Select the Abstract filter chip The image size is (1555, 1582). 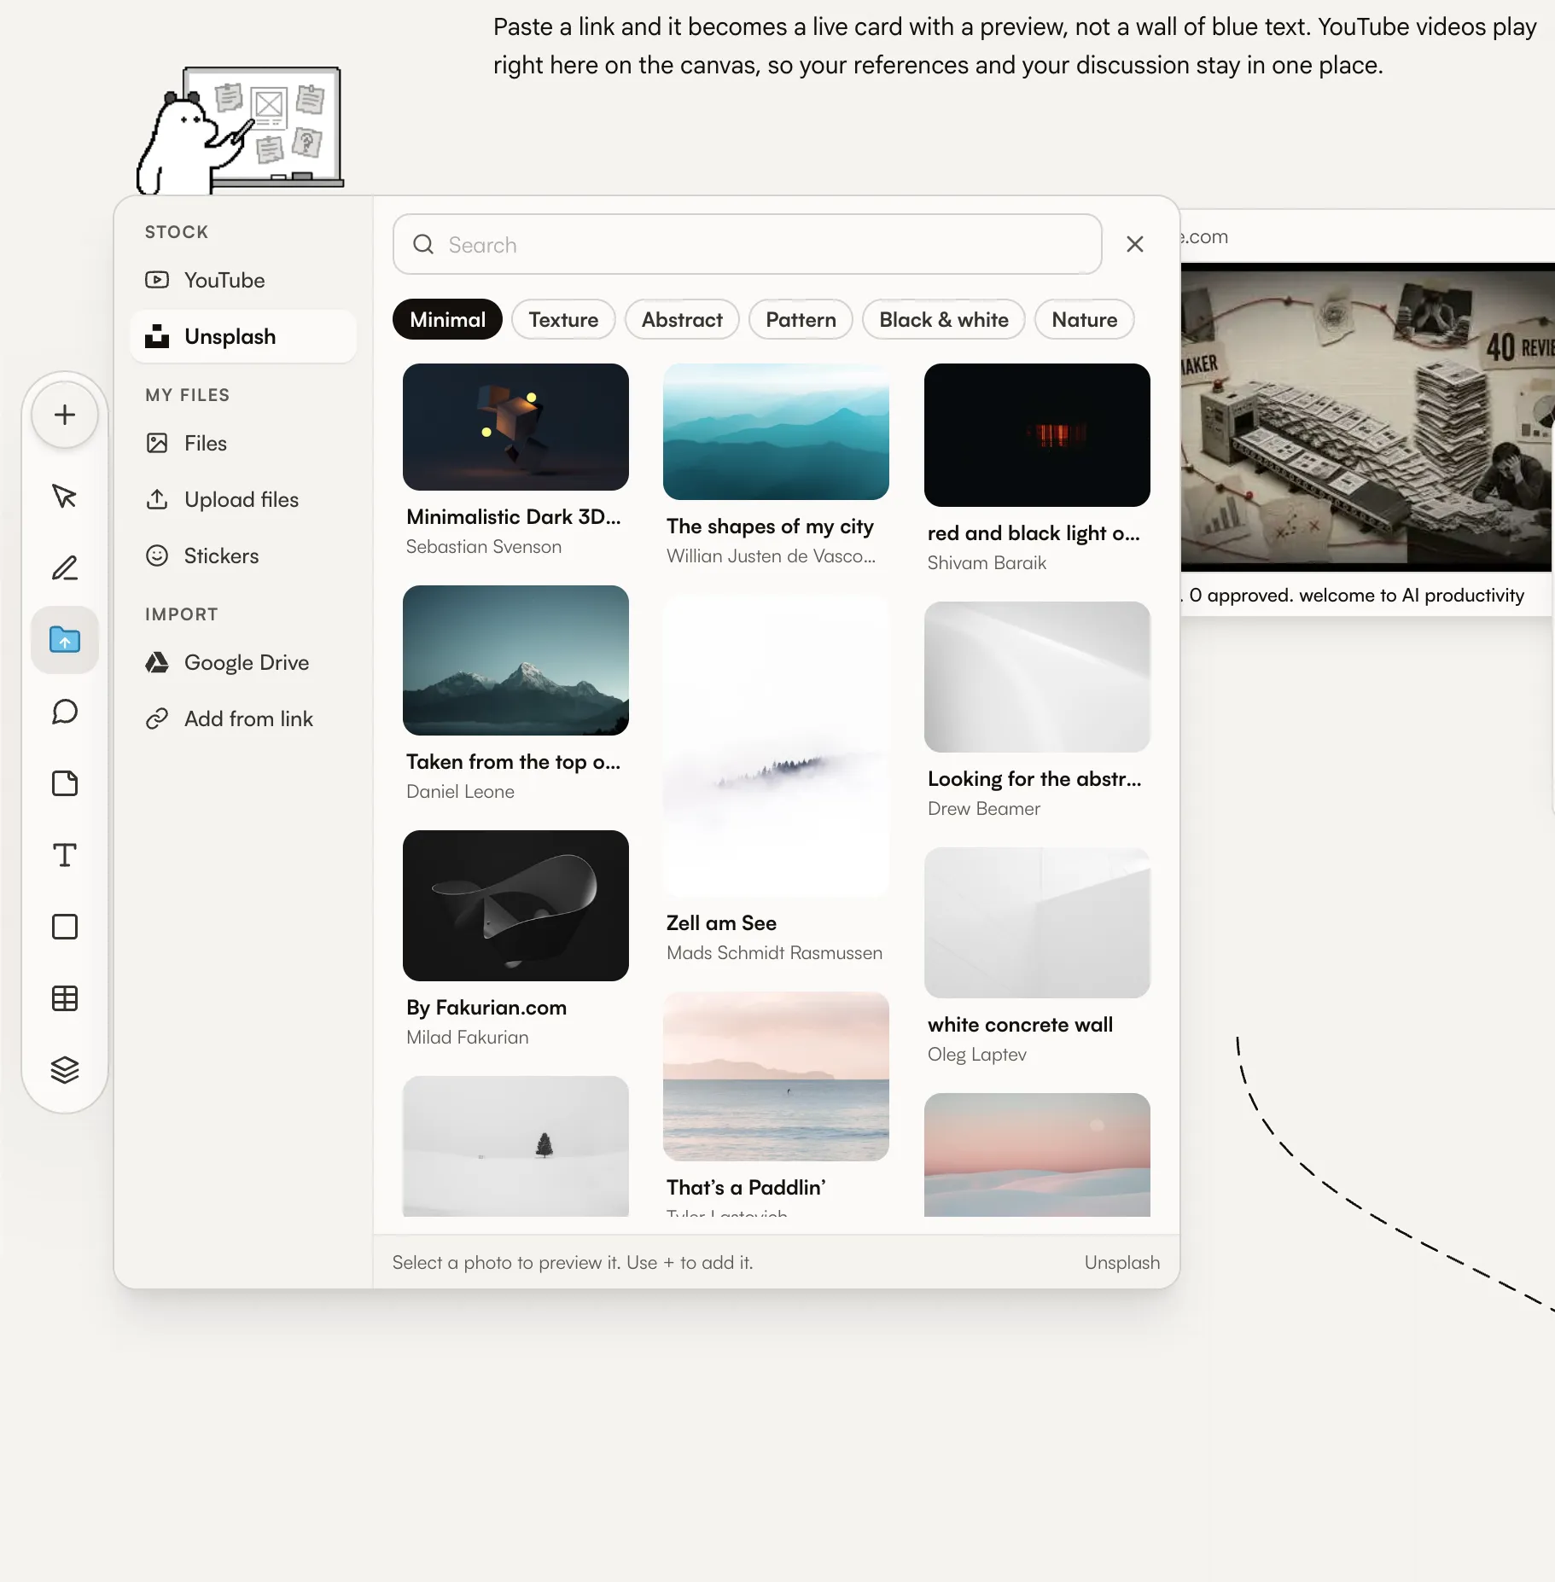point(682,319)
